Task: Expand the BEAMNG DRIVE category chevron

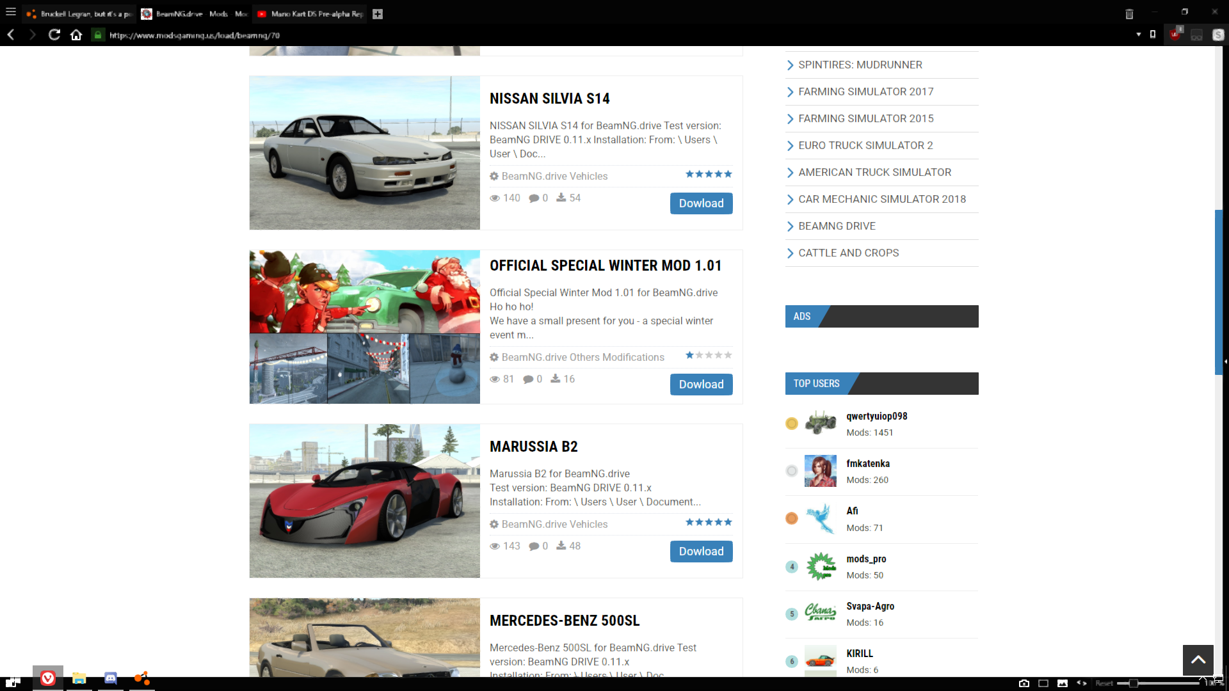Action: point(790,226)
